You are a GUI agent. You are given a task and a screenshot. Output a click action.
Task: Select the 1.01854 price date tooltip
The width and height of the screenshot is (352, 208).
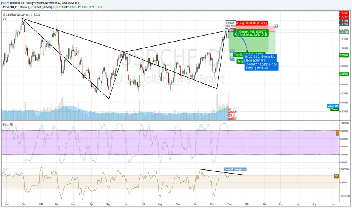tap(230, 24)
